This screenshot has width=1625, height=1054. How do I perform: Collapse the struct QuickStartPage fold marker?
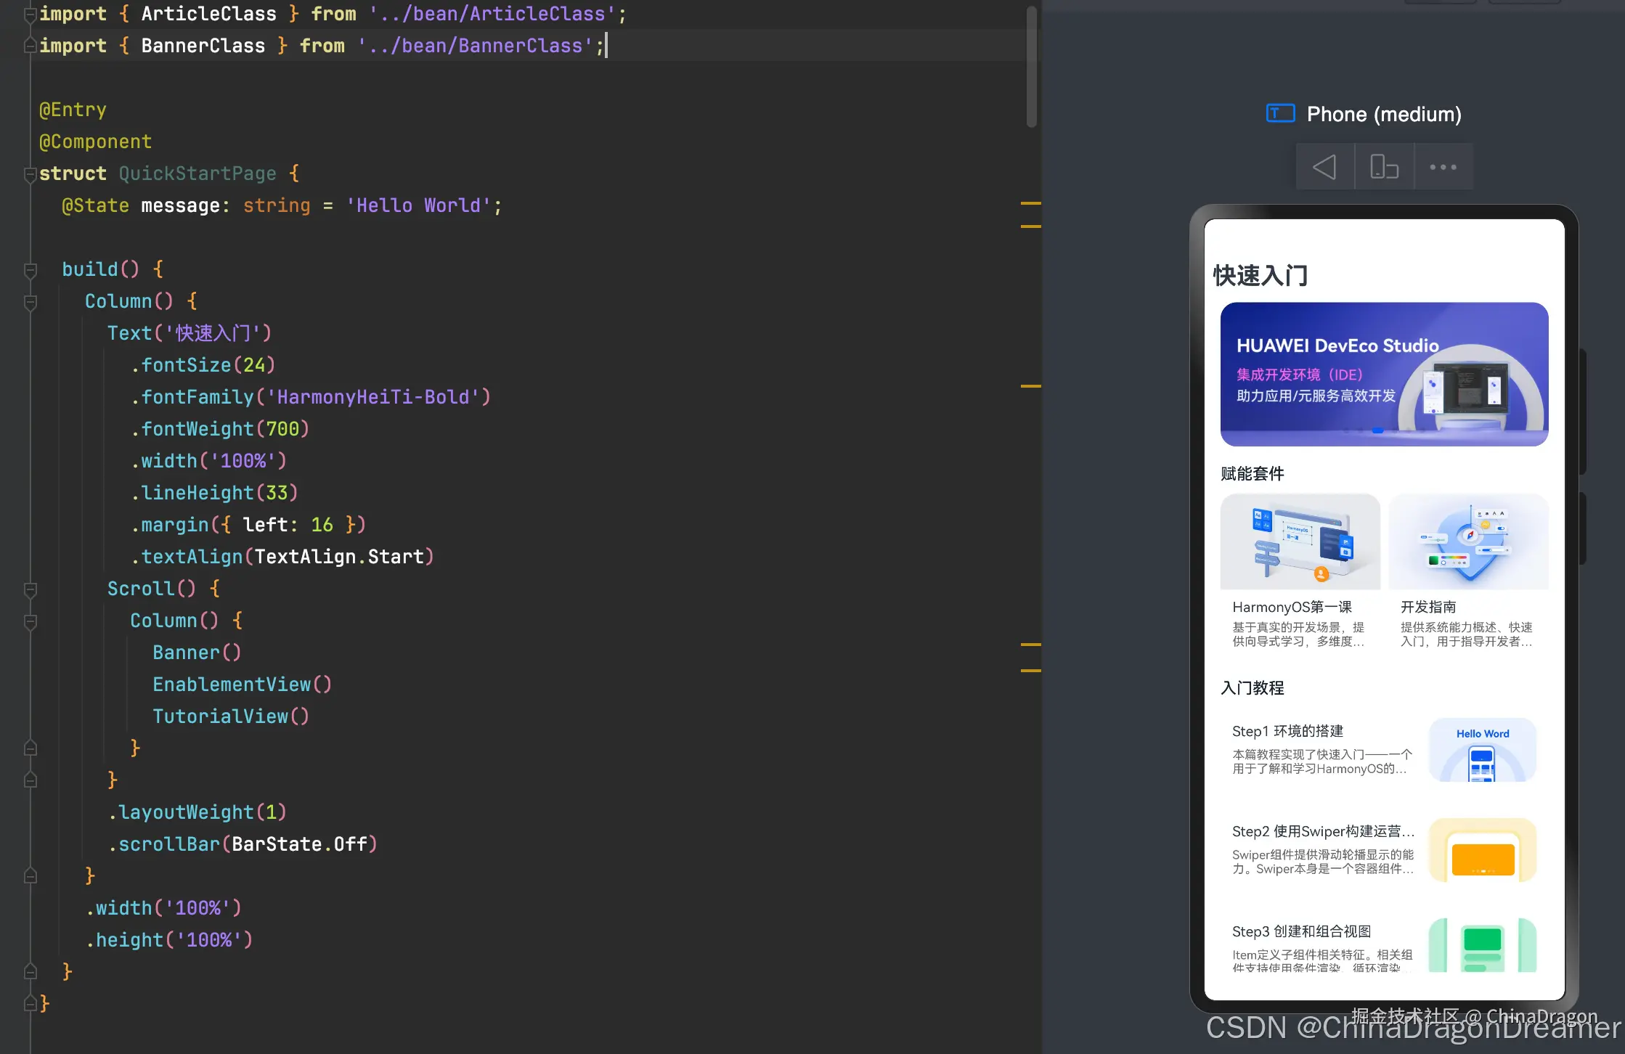pos(30,174)
